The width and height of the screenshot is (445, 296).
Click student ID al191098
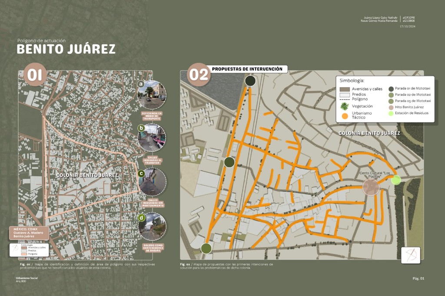[x=408, y=18]
